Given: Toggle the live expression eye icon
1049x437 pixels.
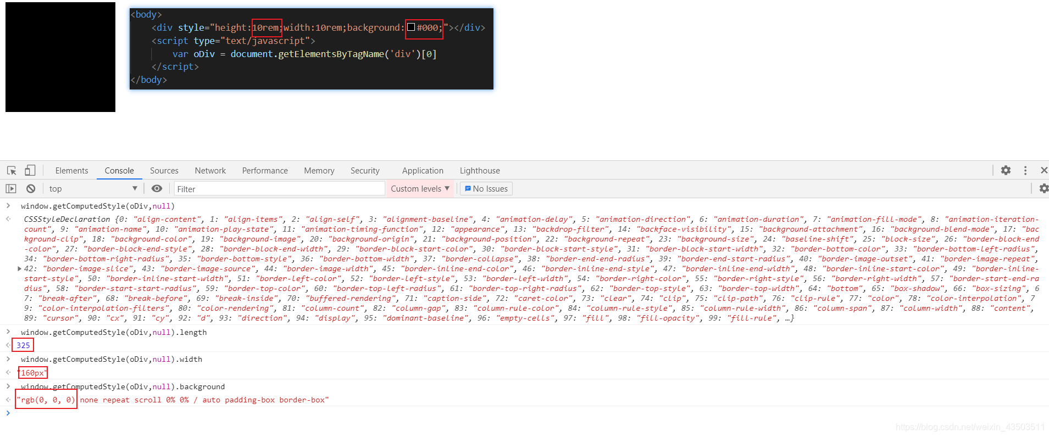Looking at the screenshot, I should pyautogui.click(x=157, y=188).
